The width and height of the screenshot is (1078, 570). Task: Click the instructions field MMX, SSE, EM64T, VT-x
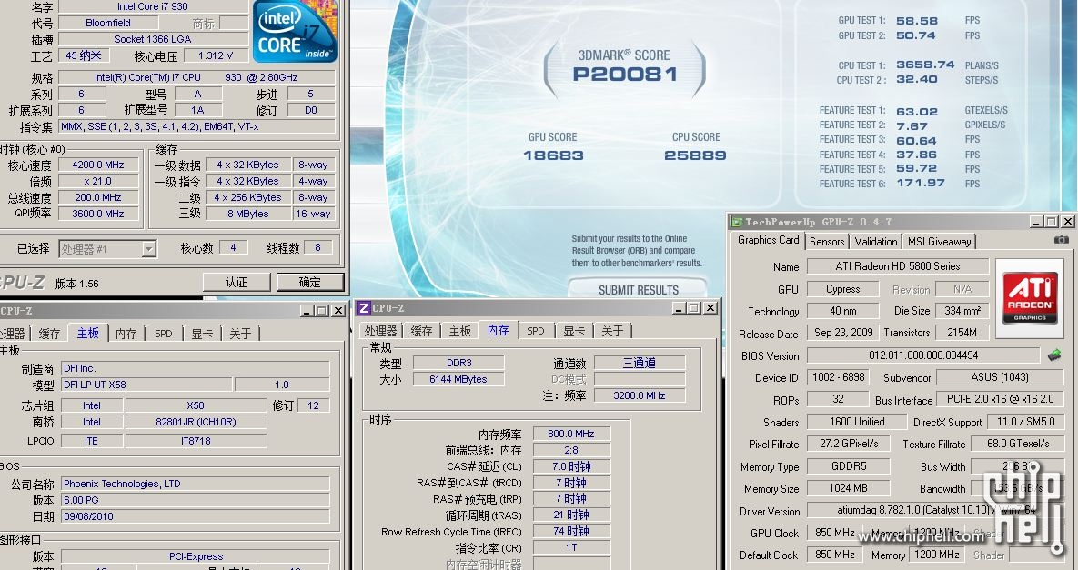tap(197, 126)
